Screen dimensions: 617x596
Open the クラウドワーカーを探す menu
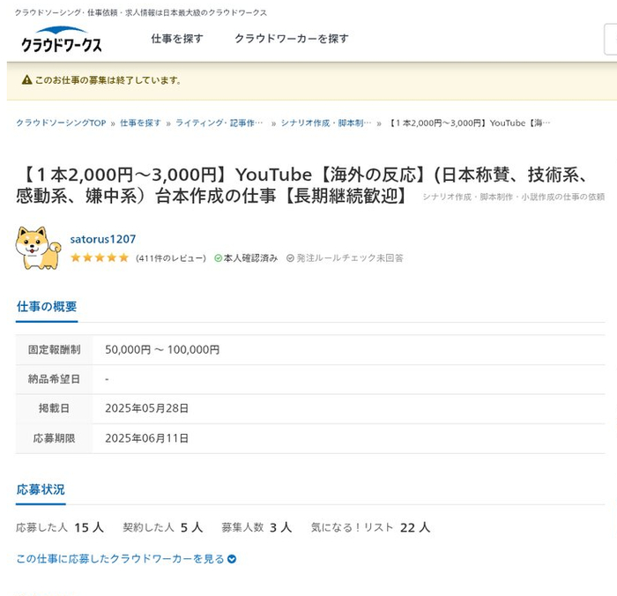[292, 39]
